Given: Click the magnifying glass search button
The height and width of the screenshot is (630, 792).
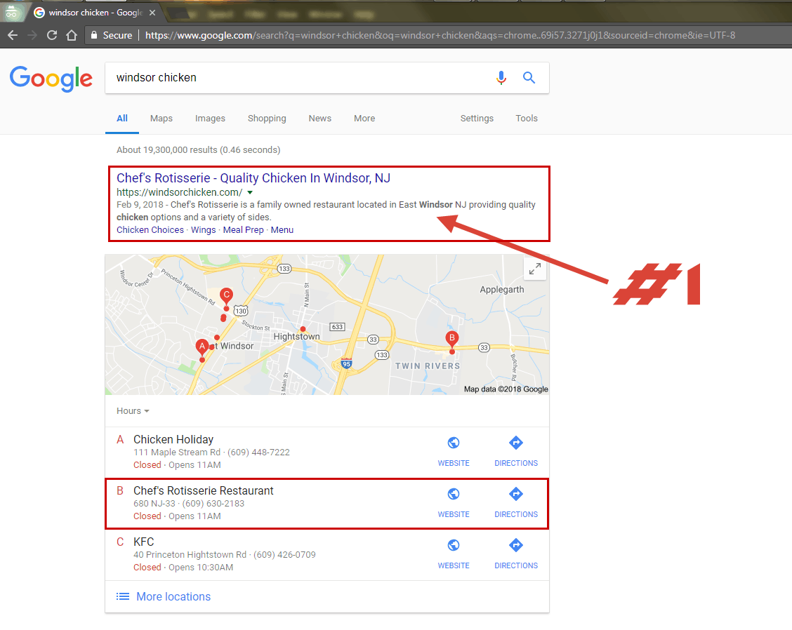Looking at the screenshot, I should tap(529, 78).
